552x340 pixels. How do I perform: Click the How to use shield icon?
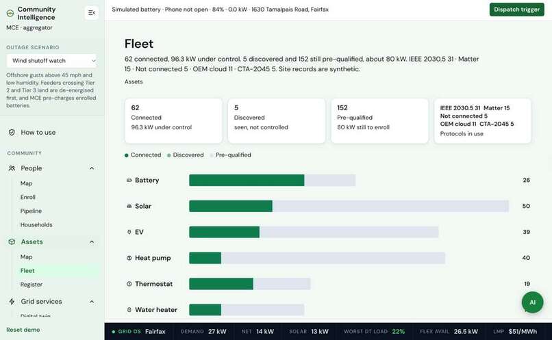pyautogui.click(x=12, y=133)
